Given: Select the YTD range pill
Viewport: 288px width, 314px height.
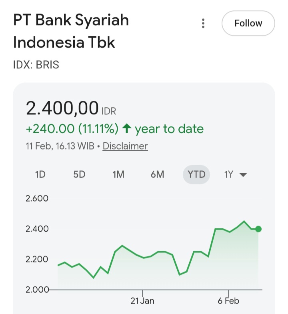Looking at the screenshot, I should tap(196, 175).
